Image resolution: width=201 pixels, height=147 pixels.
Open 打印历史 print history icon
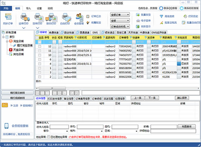(x=185, y=16)
